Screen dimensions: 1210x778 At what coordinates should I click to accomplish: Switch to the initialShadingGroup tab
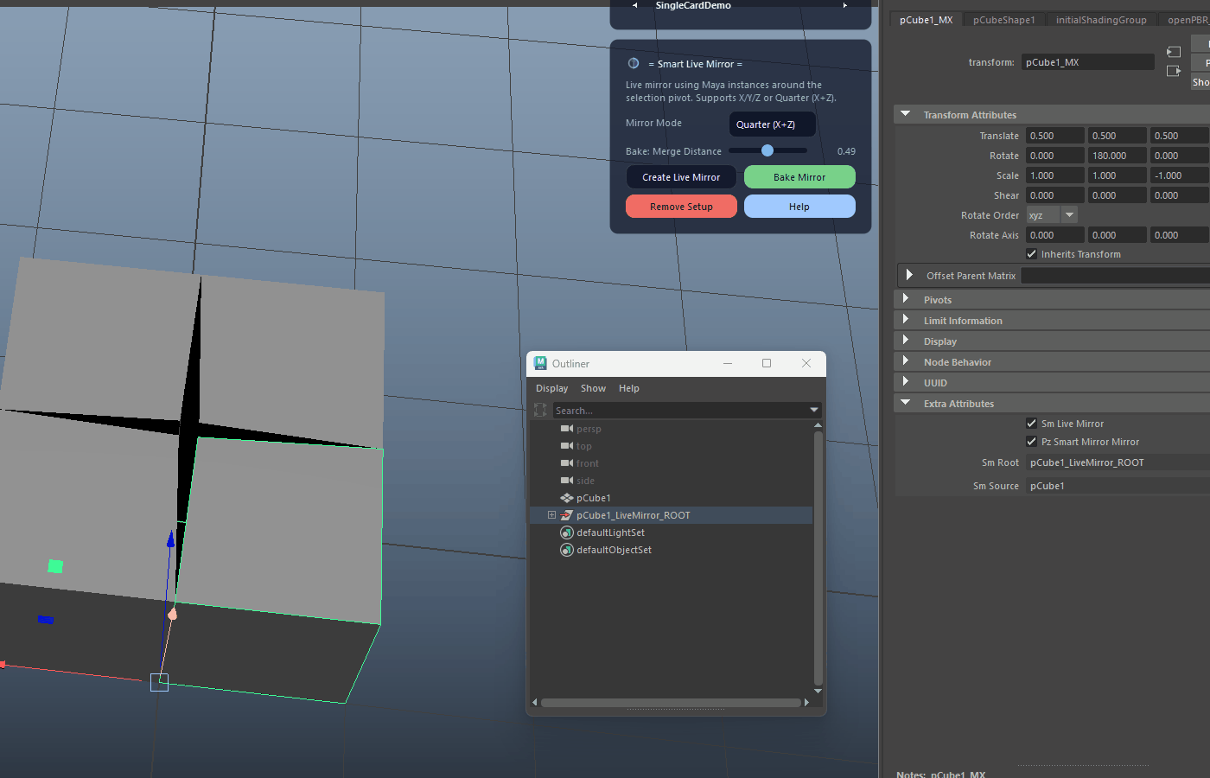tap(1101, 20)
